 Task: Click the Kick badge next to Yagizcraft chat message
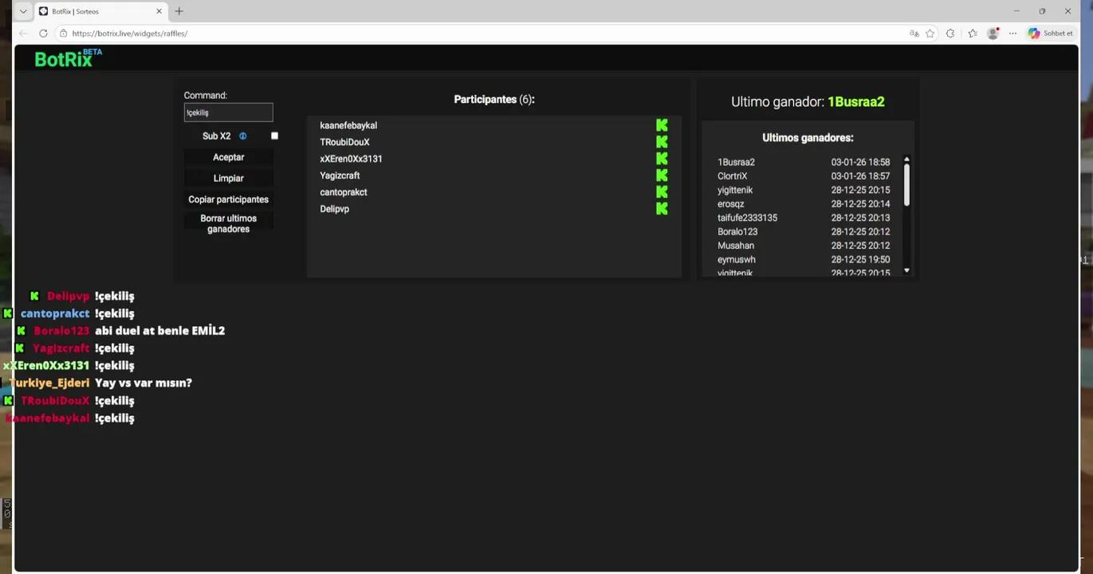coord(19,348)
